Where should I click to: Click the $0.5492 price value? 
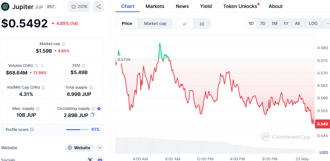click(24, 23)
